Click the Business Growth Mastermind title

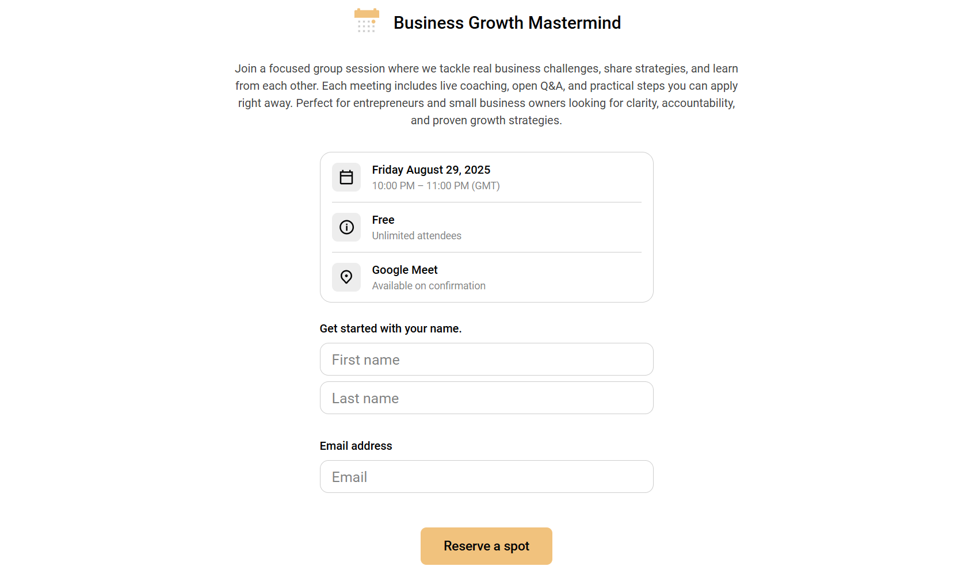coord(507,23)
